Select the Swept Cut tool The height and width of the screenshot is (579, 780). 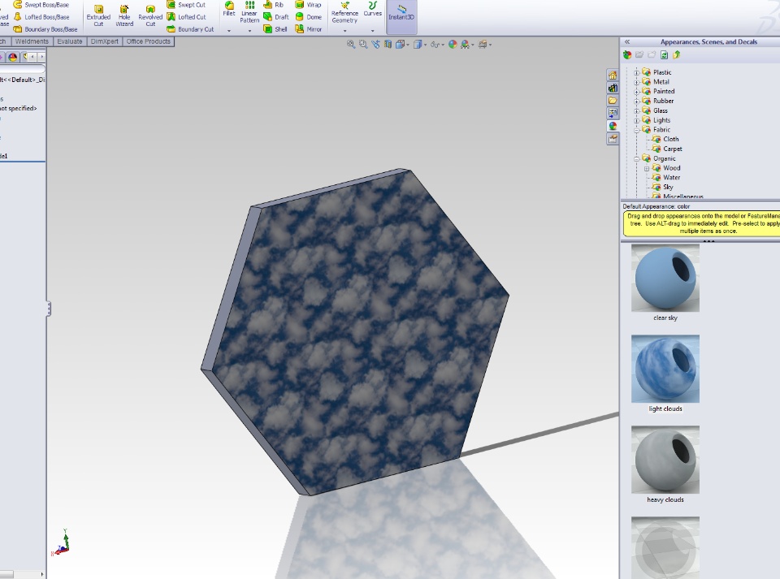click(x=186, y=5)
